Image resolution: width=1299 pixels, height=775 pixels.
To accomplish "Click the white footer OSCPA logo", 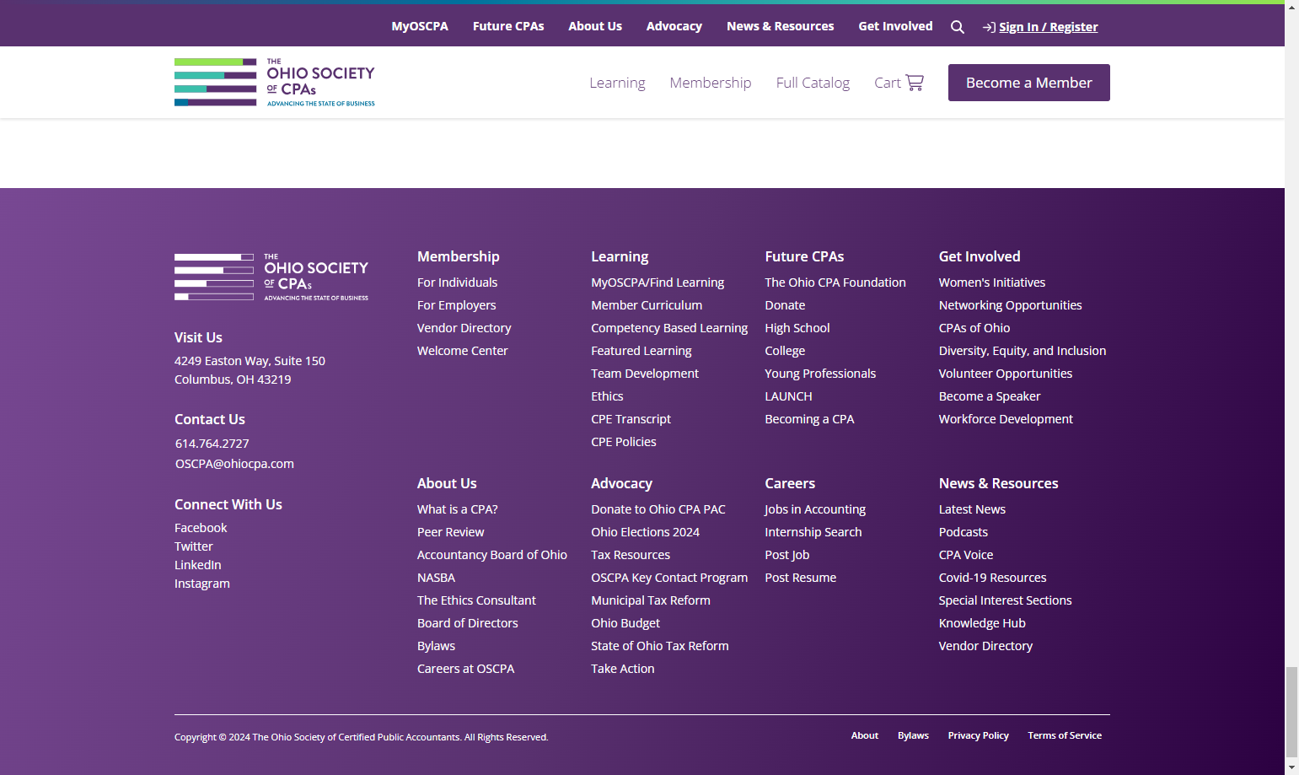I will (x=271, y=277).
